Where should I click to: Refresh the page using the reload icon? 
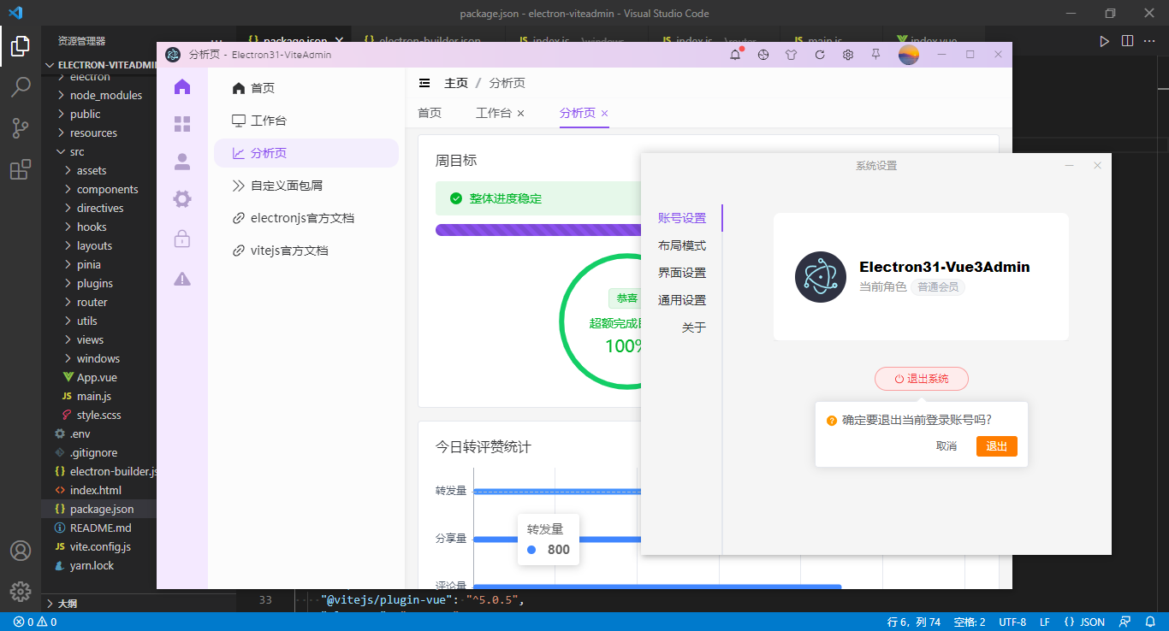point(820,54)
